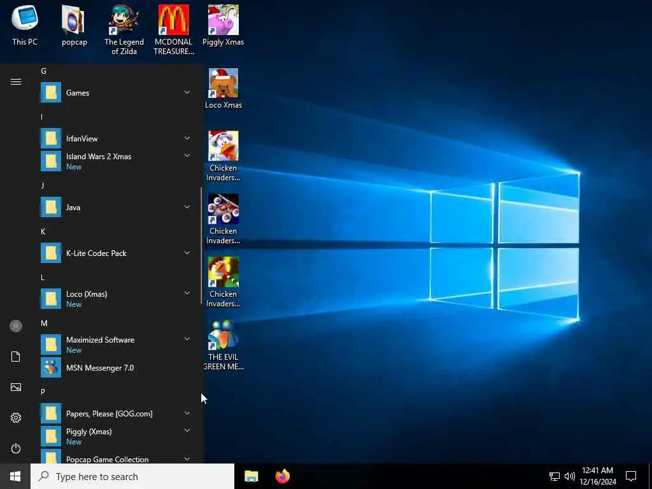
Task: Select MCDONAL TREASURE desktop shortcut
Action: 173,30
